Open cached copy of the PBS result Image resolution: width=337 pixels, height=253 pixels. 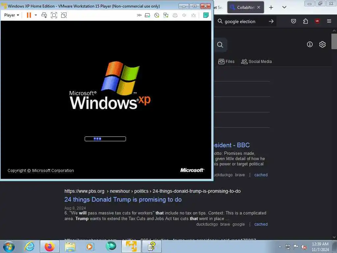tap(261, 224)
